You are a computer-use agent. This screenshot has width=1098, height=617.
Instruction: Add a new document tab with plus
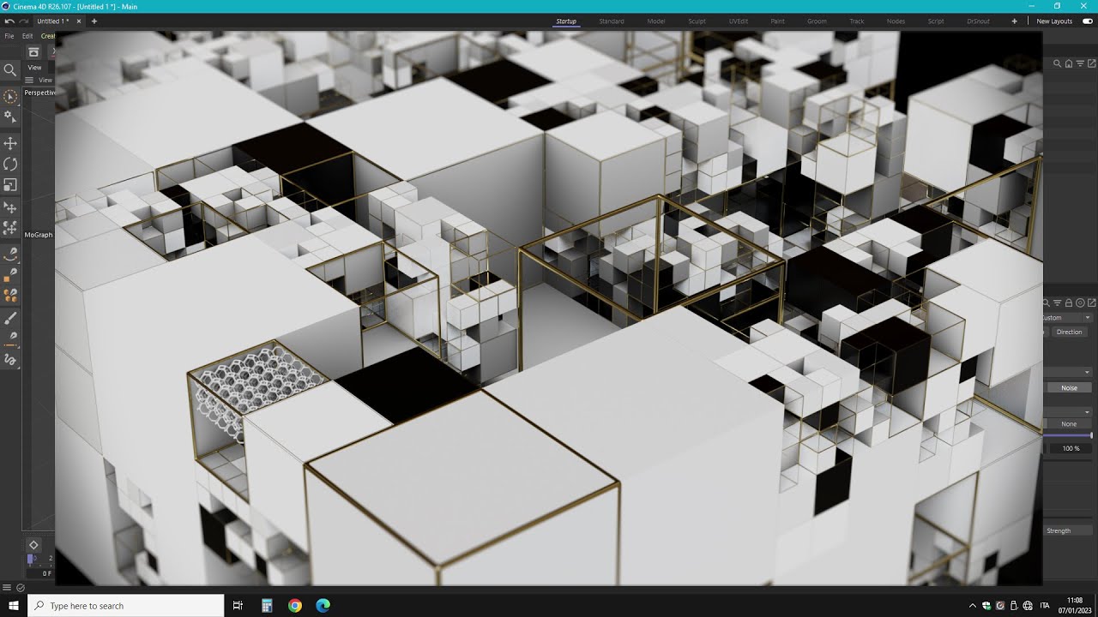tap(94, 21)
